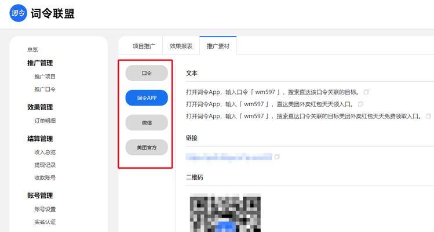Screen dimensions: 434x232
Task: Choose the 词令APP material button
Action: (147, 98)
